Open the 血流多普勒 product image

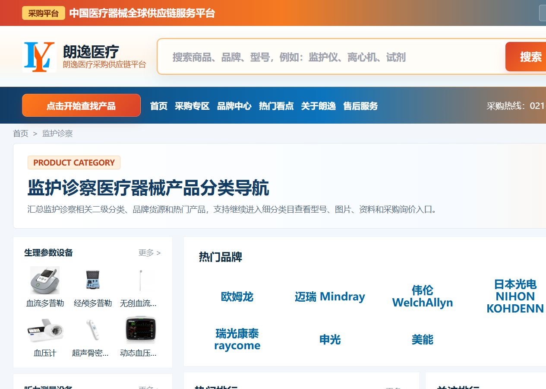(x=45, y=281)
